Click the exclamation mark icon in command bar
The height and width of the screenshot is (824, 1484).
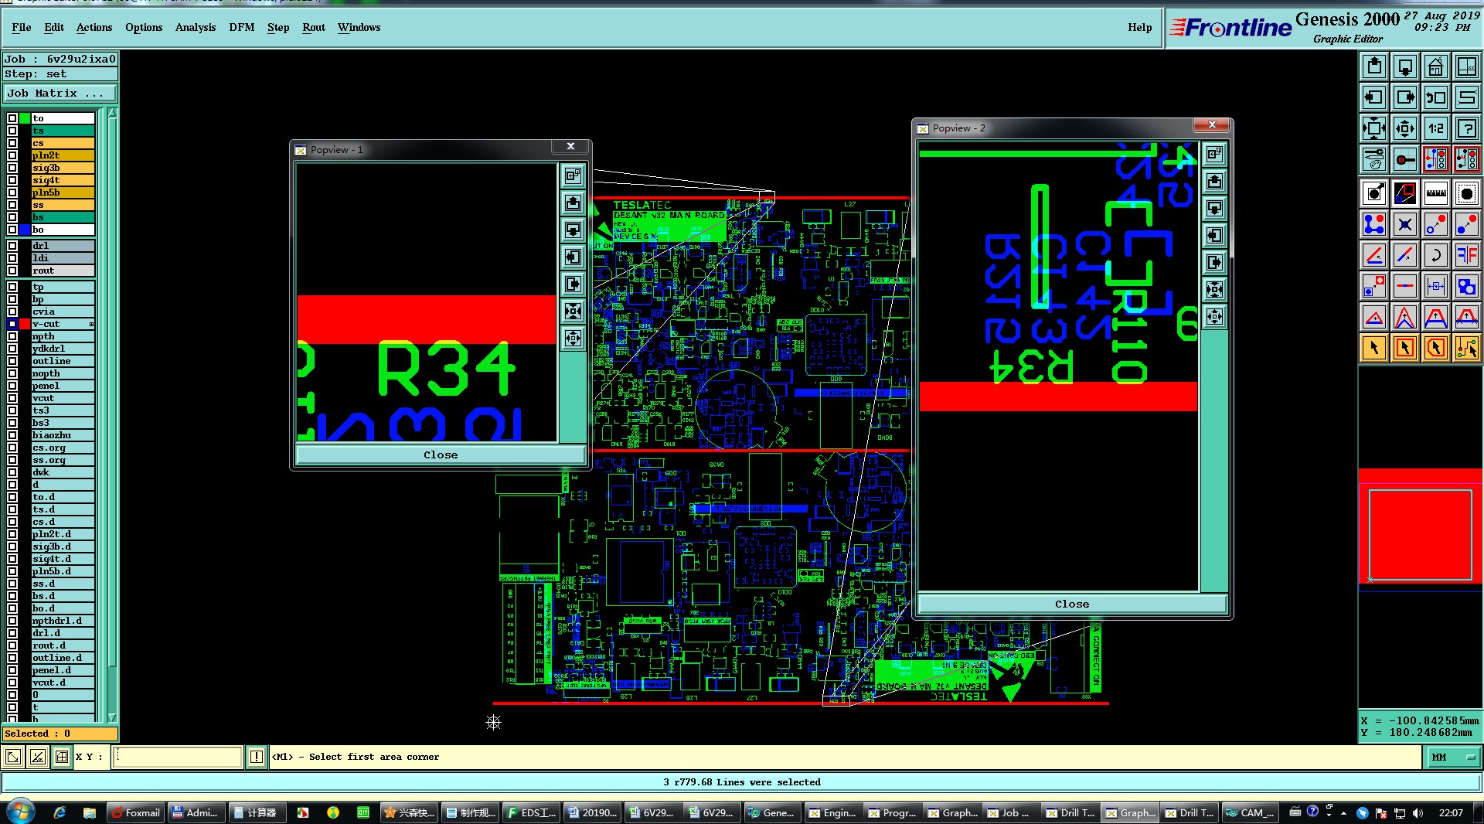[x=257, y=757]
